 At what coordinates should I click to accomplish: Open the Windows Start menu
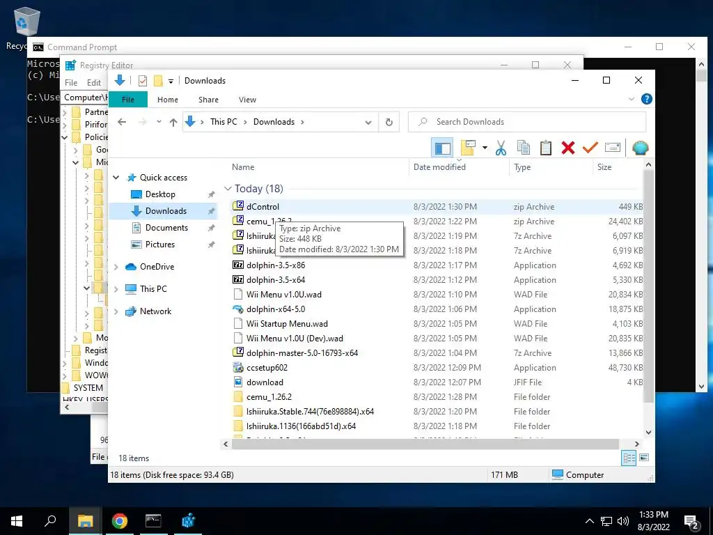(x=17, y=521)
